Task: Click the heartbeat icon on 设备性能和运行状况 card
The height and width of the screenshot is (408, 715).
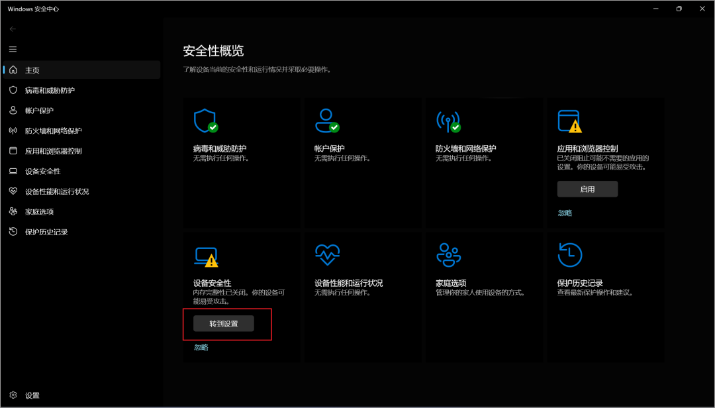Action: pyautogui.click(x=328, y=254)
